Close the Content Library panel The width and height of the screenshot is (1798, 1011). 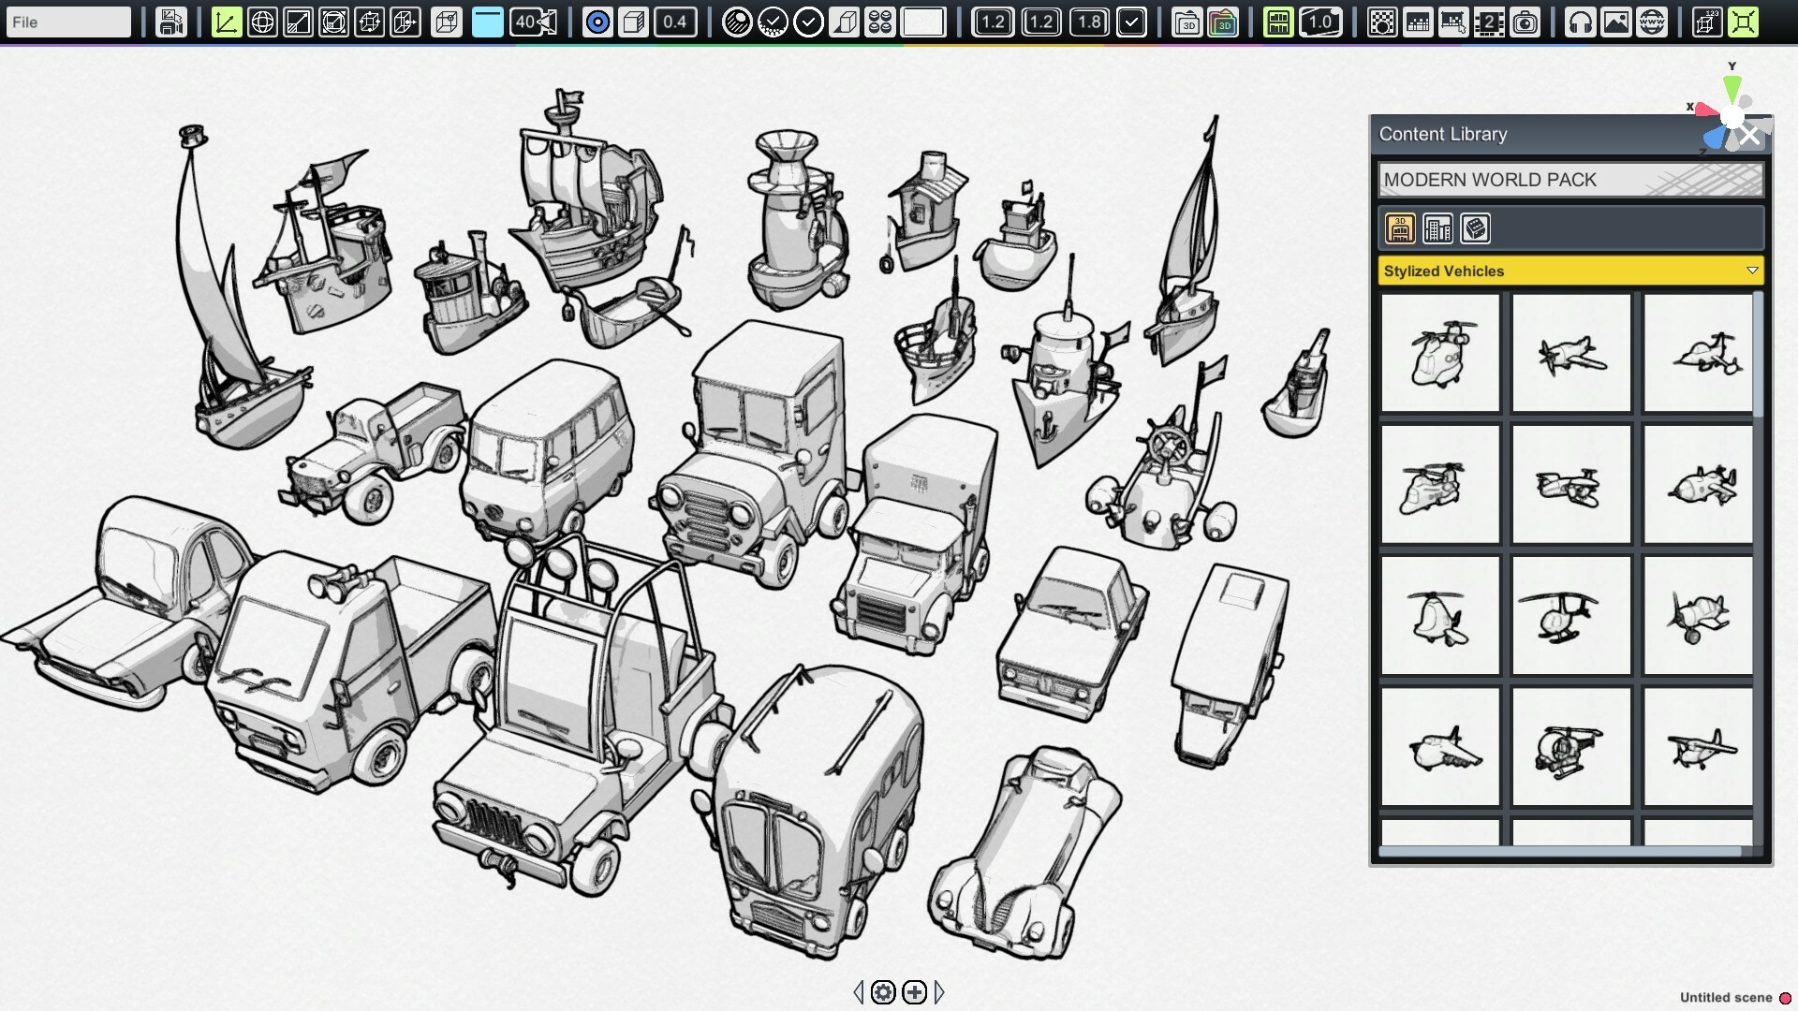pyautogui.click(x=1749, y=136)
